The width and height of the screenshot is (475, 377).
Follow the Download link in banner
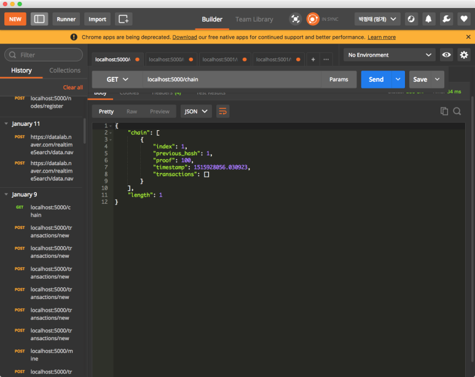[x=184, y=37]
